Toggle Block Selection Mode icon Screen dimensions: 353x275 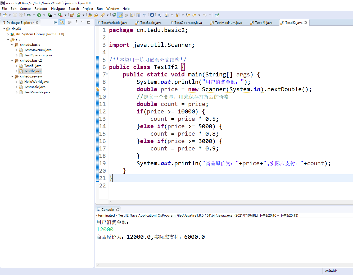(x=138, y=15)
